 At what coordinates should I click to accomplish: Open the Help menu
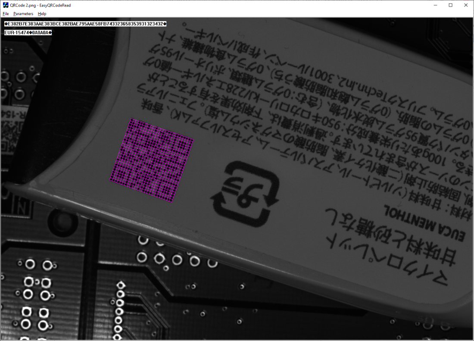coord(42,14)
